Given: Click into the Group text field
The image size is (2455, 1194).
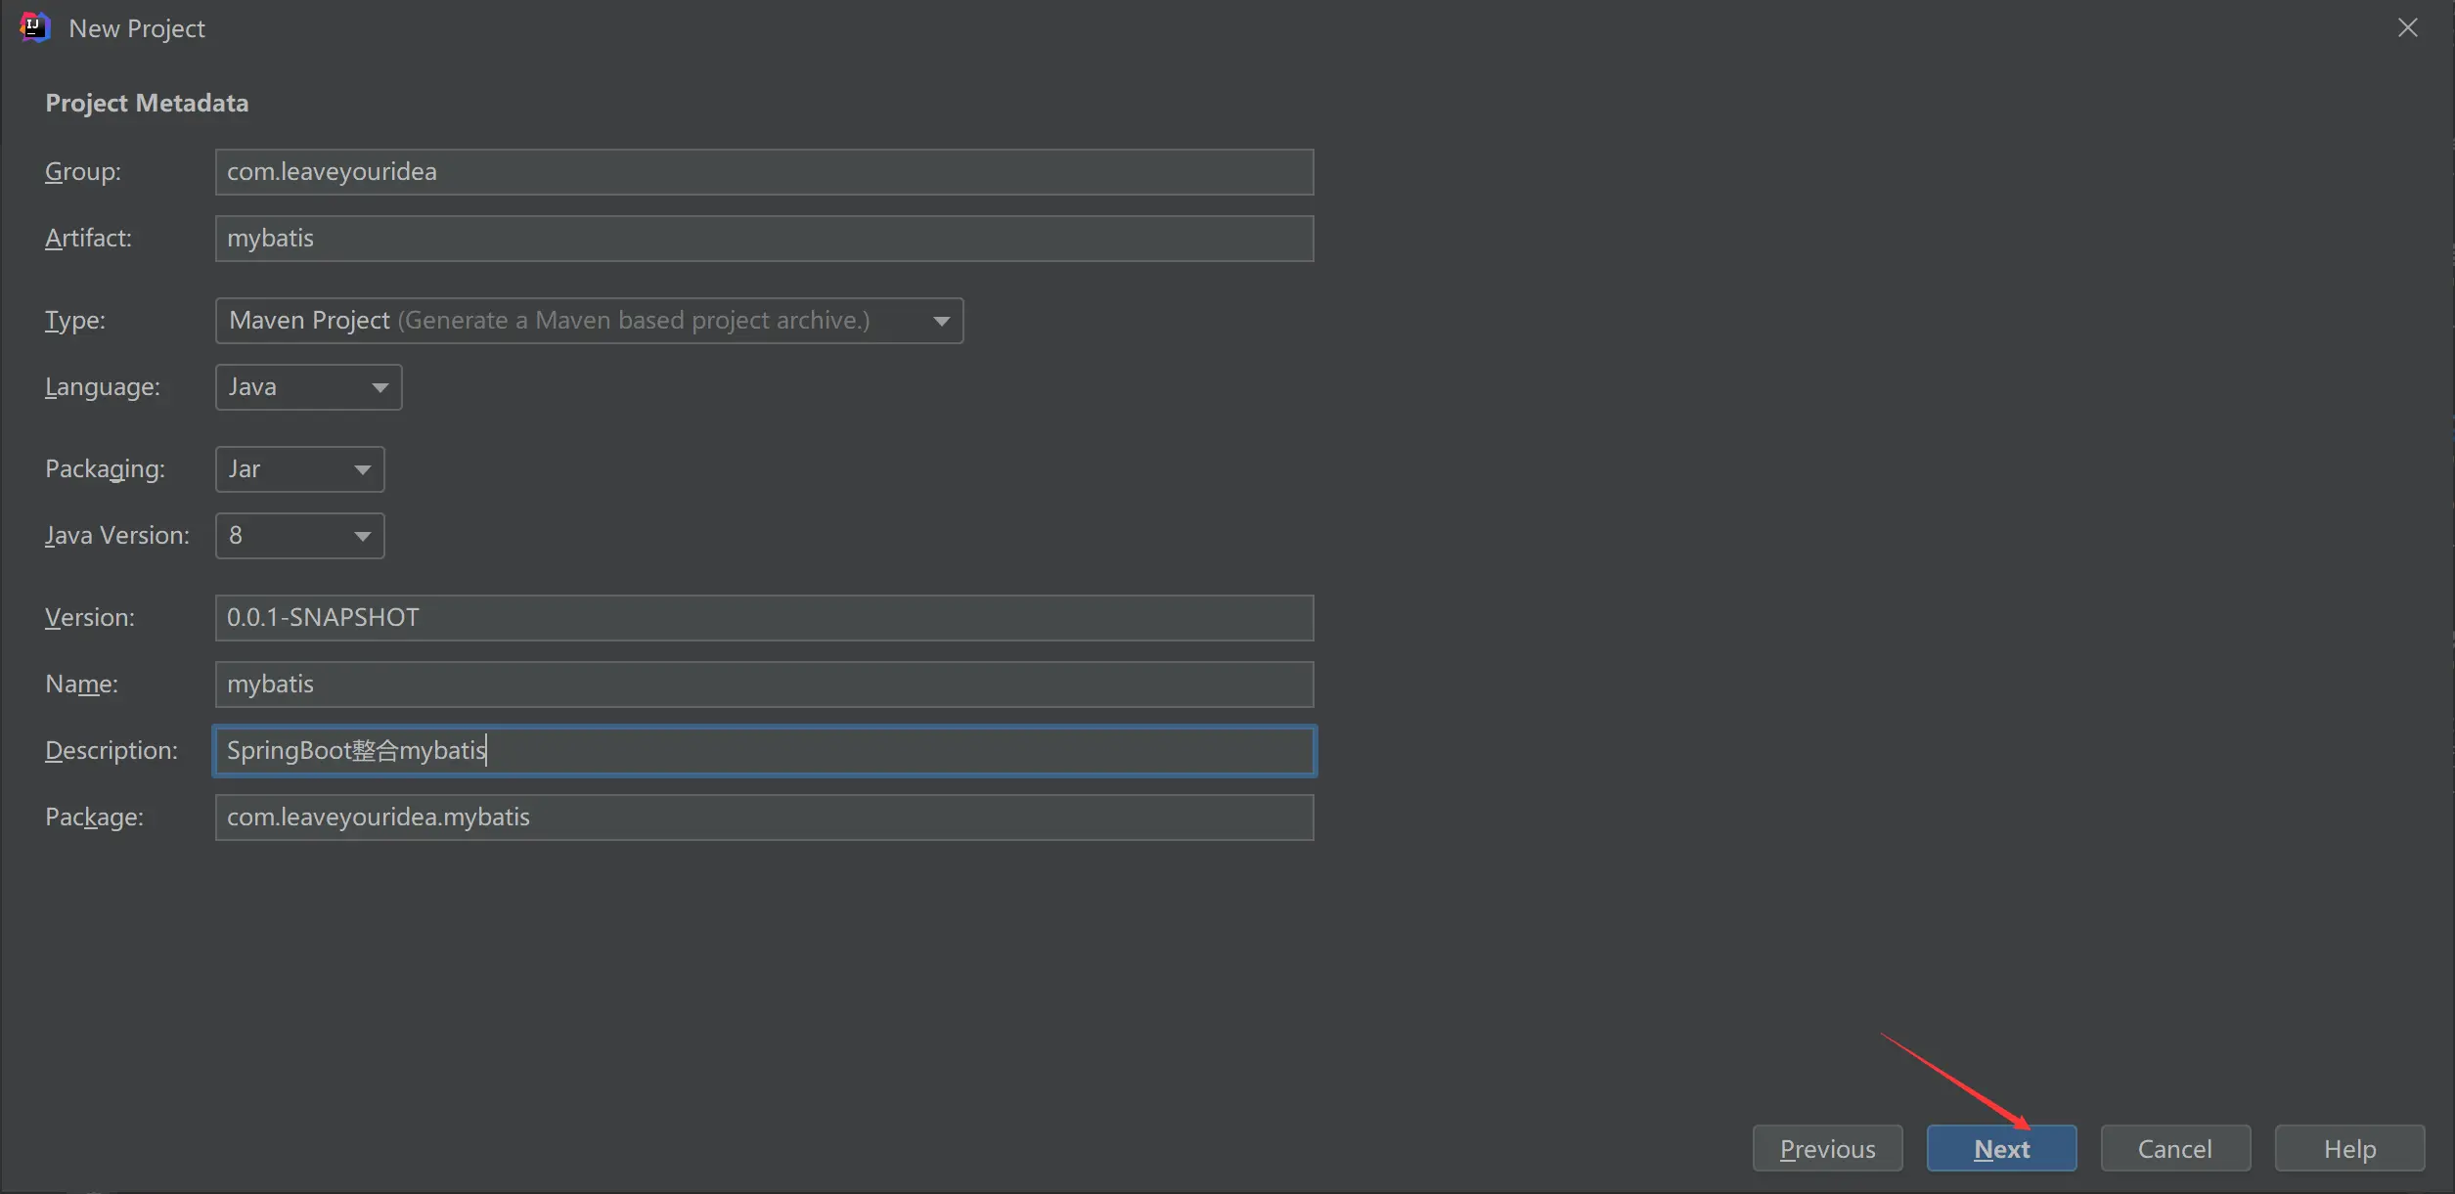Looking at the screenshot, I should [x=763, y=172].
